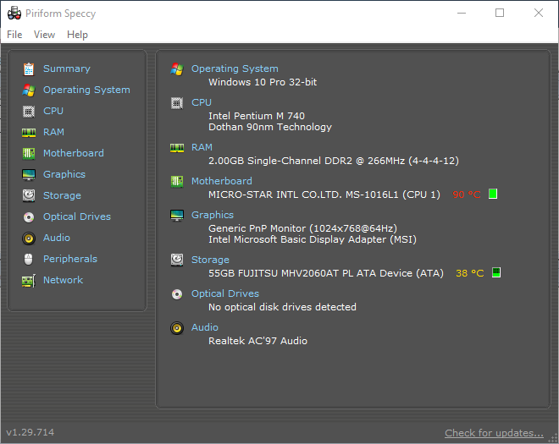Open the View menu
The height and width of the screenshot is (444, 559).
[x=44, y=35]
